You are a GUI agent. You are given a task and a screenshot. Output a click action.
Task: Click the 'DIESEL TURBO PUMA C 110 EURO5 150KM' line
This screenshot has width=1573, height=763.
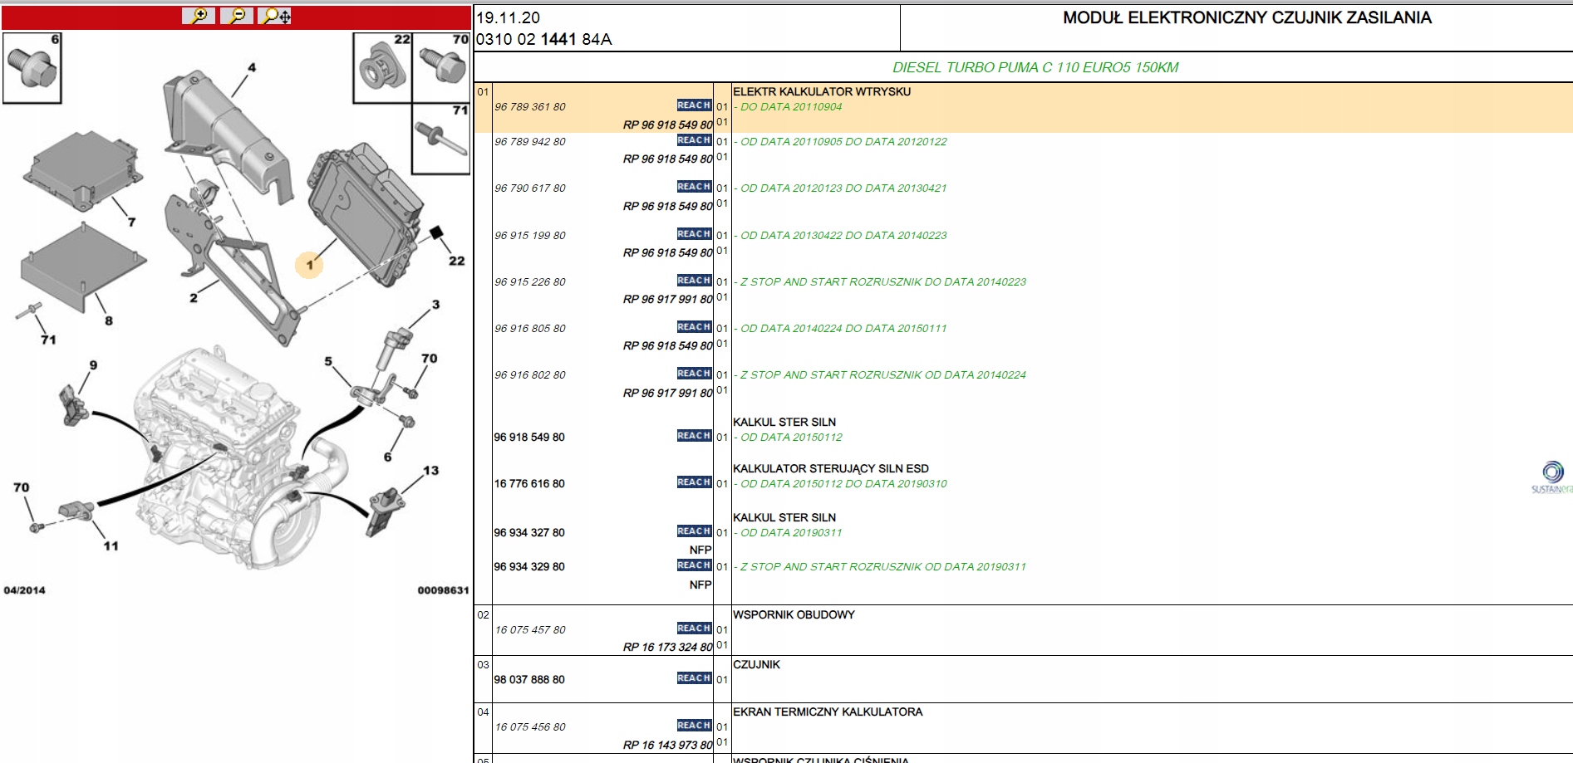pyautogui.click(x=1035, y=68)
